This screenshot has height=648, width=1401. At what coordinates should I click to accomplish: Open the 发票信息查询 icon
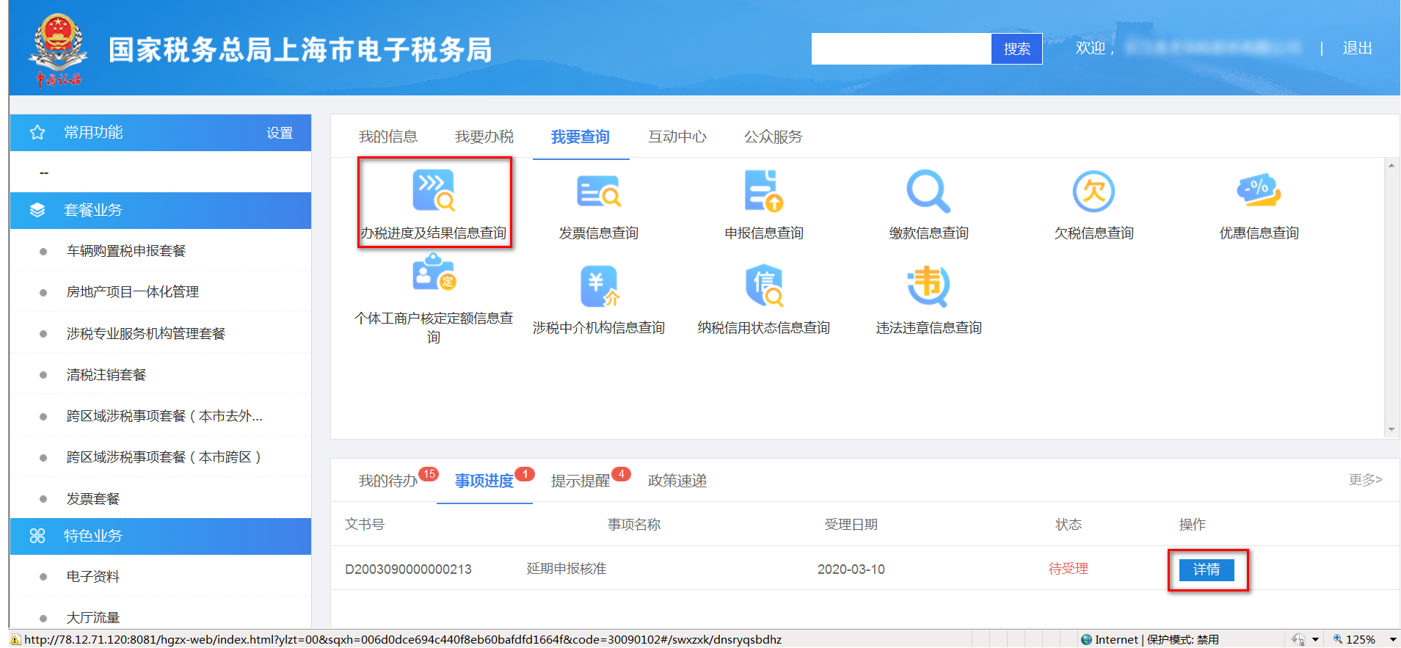(598, 192)
